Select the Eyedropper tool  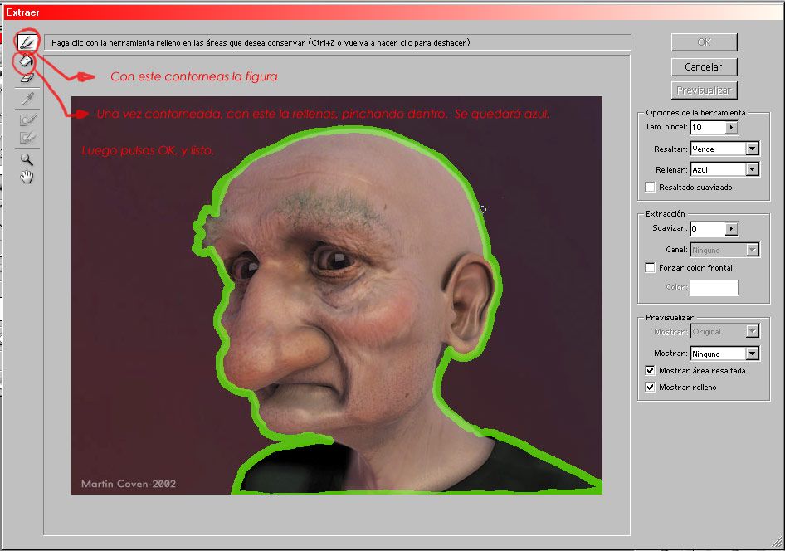27,98
